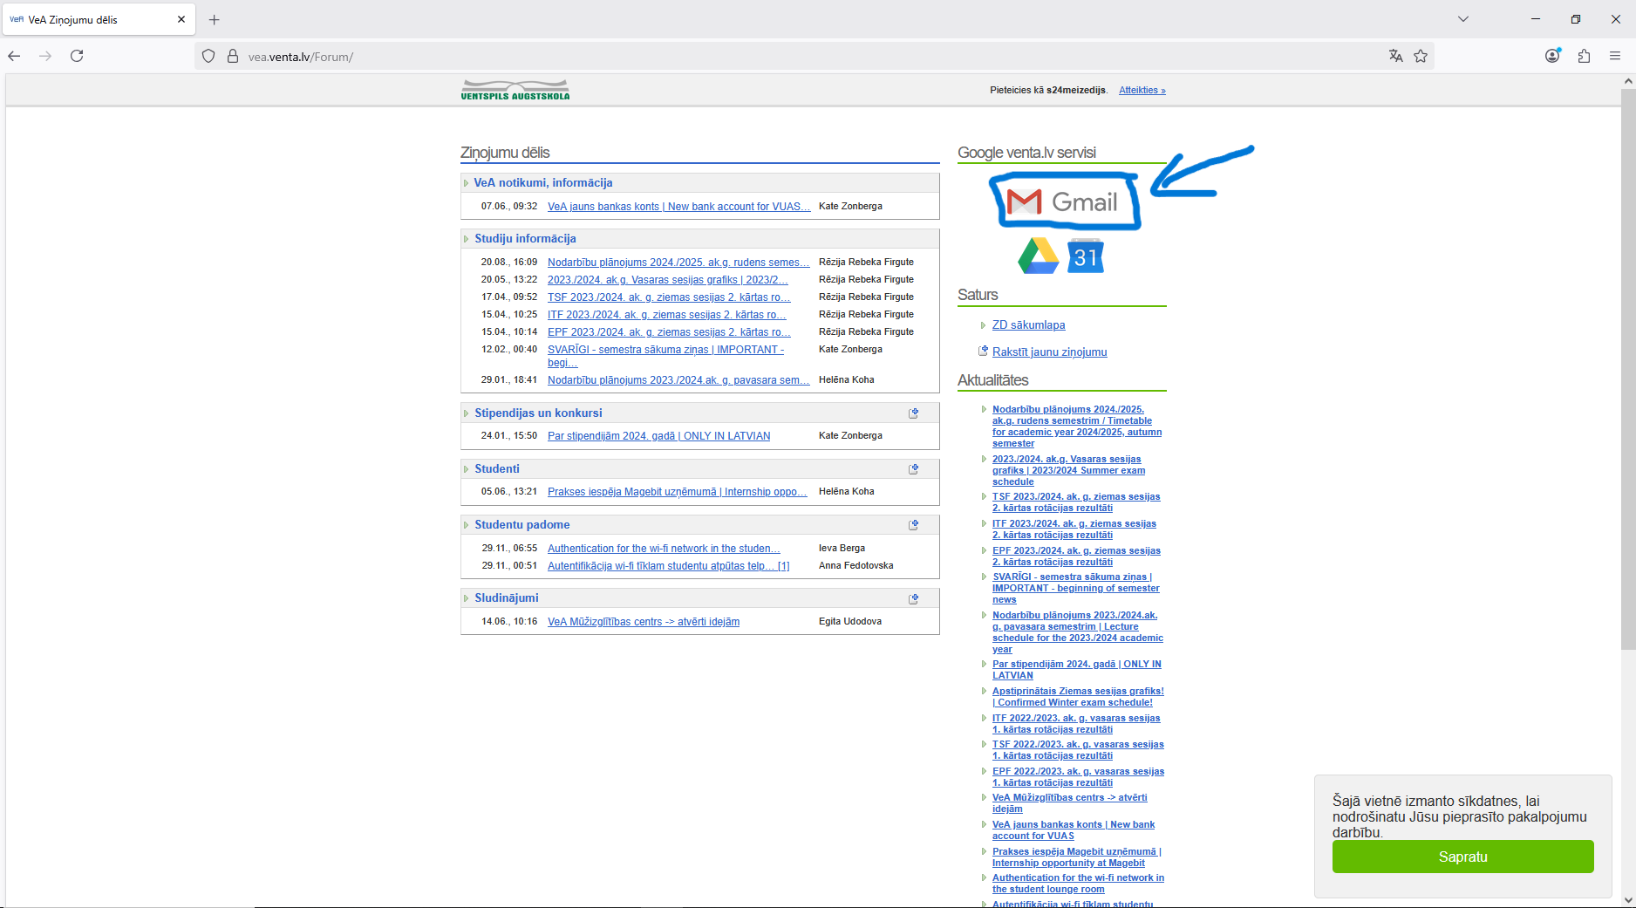Open Studiju informācija section
This screenshot has height=908, width=1636.
[525, 238]
